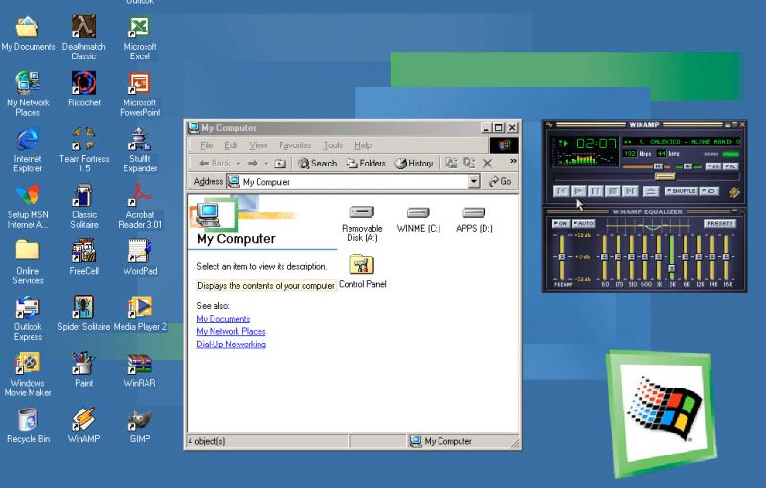Toggle Winamp repeat button
The image size is (766, 488).
click(x=710, y=191)
